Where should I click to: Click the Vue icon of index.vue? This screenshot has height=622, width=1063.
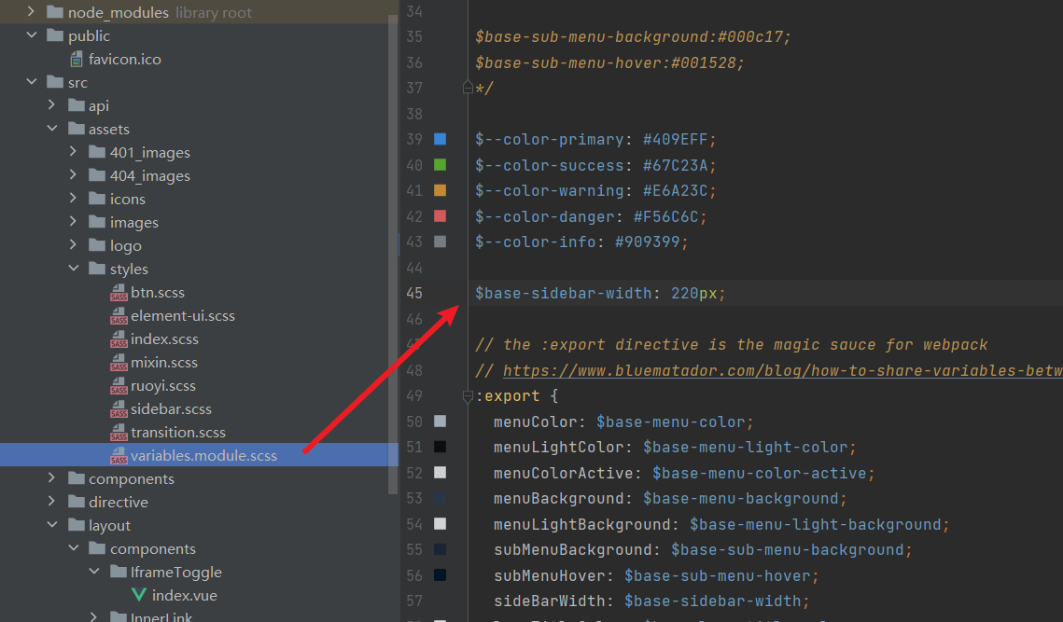click(139, 595)
